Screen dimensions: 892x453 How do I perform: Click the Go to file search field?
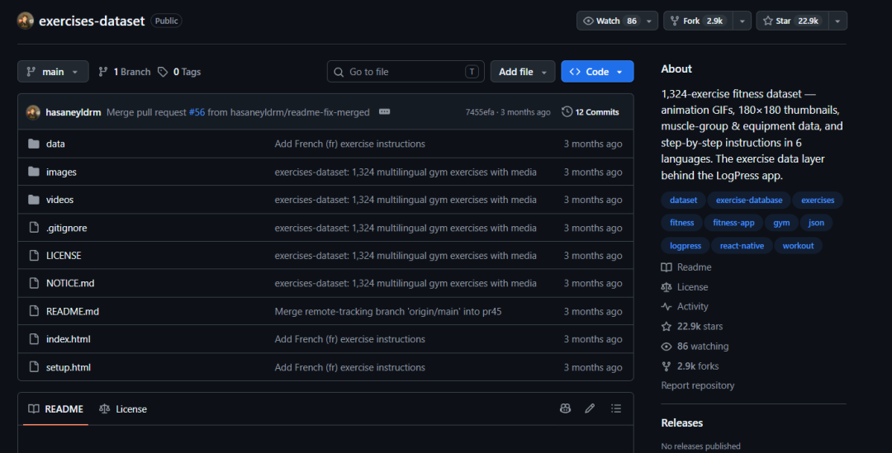pyautogui.click(x=405, y=72)
